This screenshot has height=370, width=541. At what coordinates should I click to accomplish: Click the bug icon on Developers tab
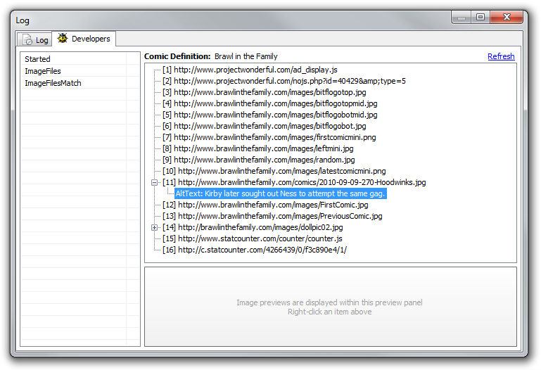(x=63, y=39)
